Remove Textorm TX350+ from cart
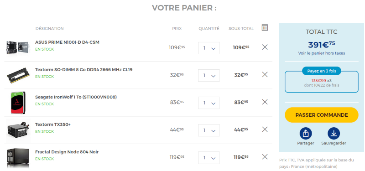This screenshot has height=171, width=365. [265, 130]
